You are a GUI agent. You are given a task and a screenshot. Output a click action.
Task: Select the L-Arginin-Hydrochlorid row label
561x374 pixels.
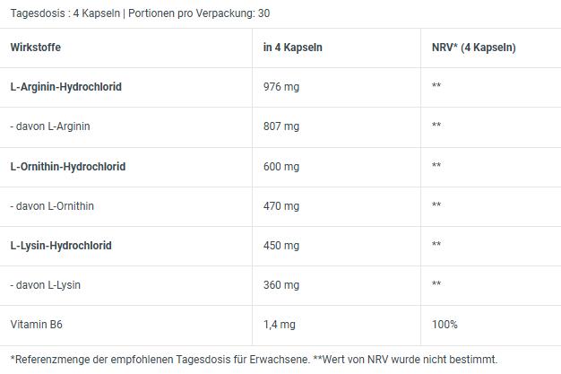click(x=66, y=87)
